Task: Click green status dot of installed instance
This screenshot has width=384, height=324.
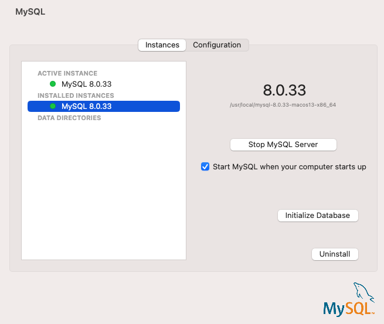Action: point(53,106)
